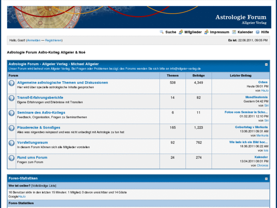Open the last post titled Mondfinsternis

coord(256,97)
